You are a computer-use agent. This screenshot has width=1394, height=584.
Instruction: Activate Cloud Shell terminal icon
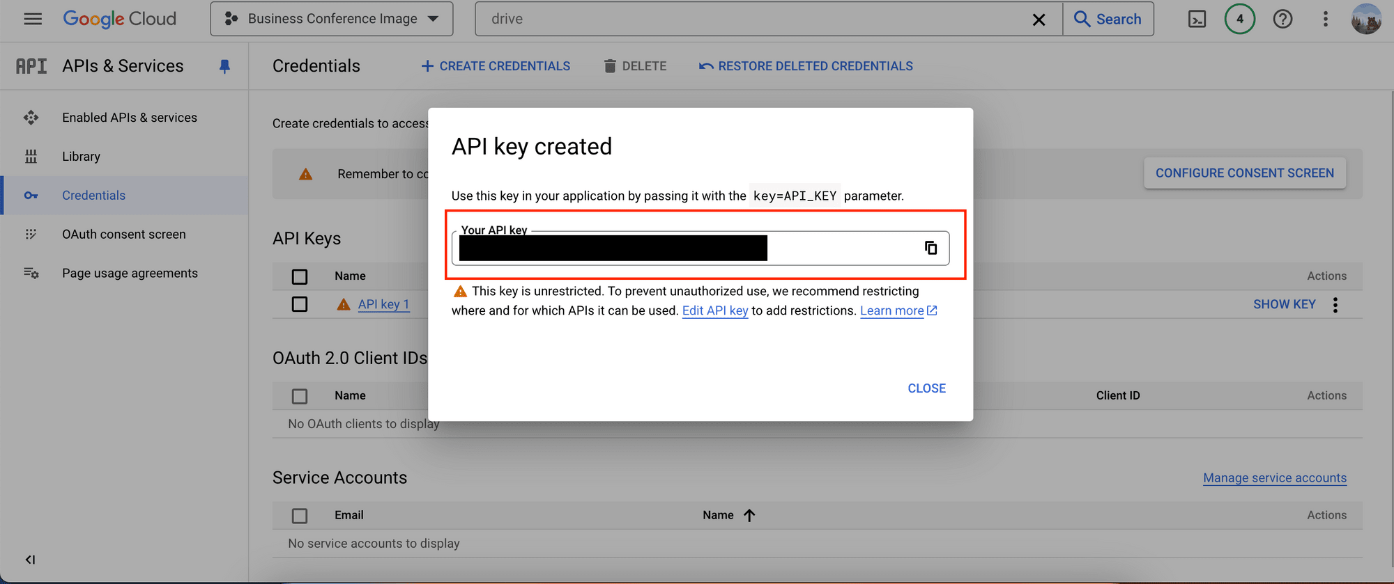click(x=1197, y=19)
